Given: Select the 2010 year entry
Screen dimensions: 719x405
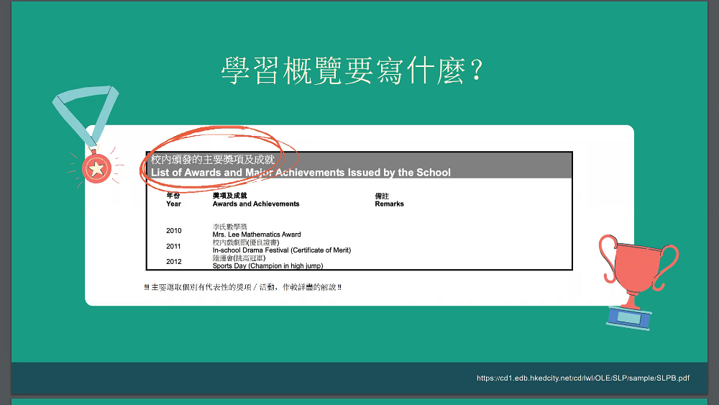Looking at the screenshot, I should click(174, 231).
